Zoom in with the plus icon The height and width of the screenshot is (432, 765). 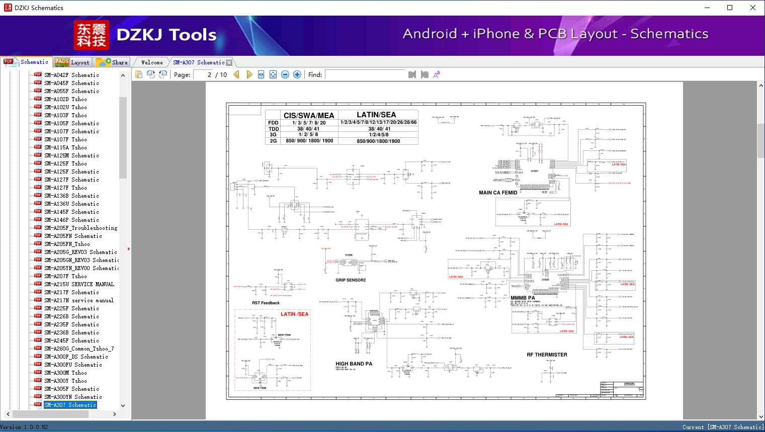pyautogui.click(x=297, y=74)
